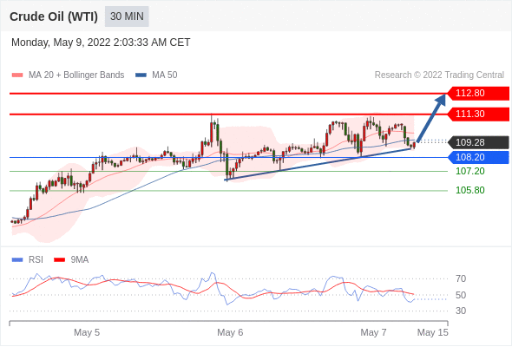512x347 pixels.
Task: Open the Trading Central research credit
Action: click(439, 75)
